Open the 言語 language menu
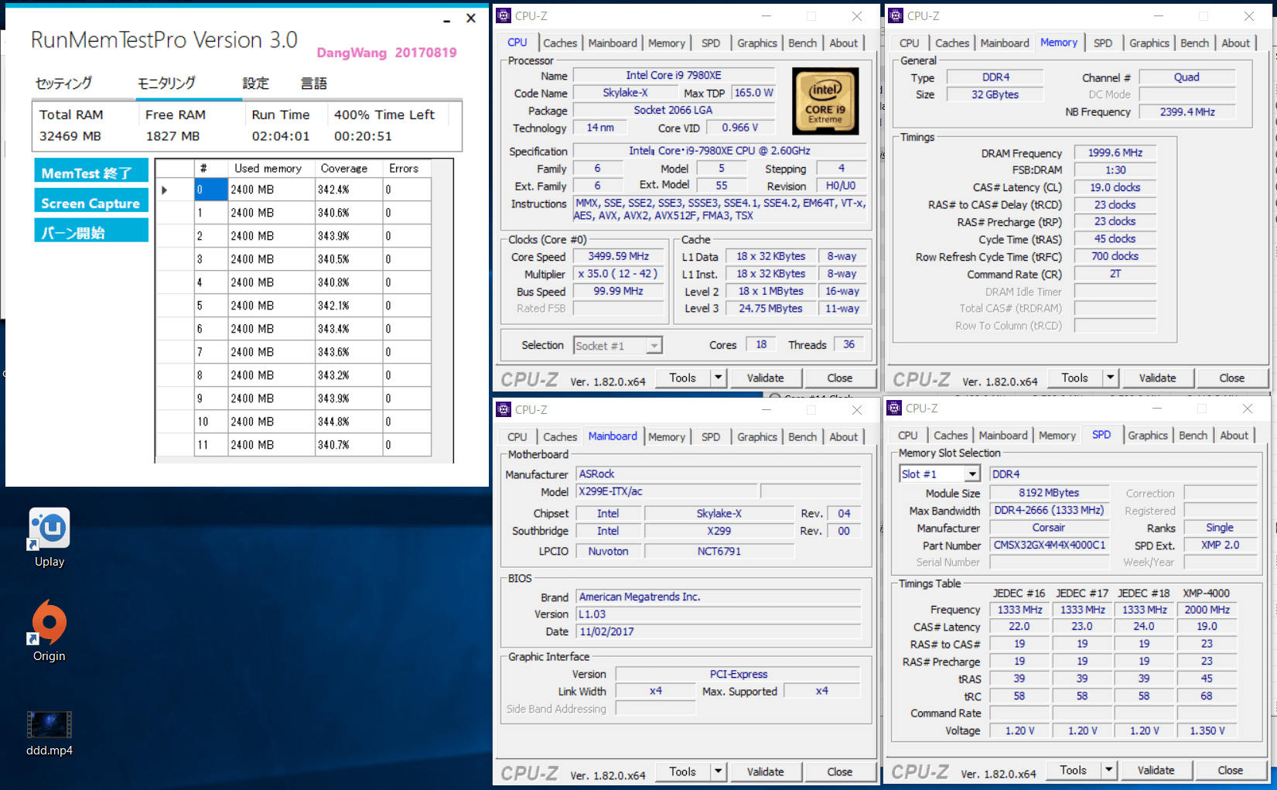1277x790 pixels. 314,84
